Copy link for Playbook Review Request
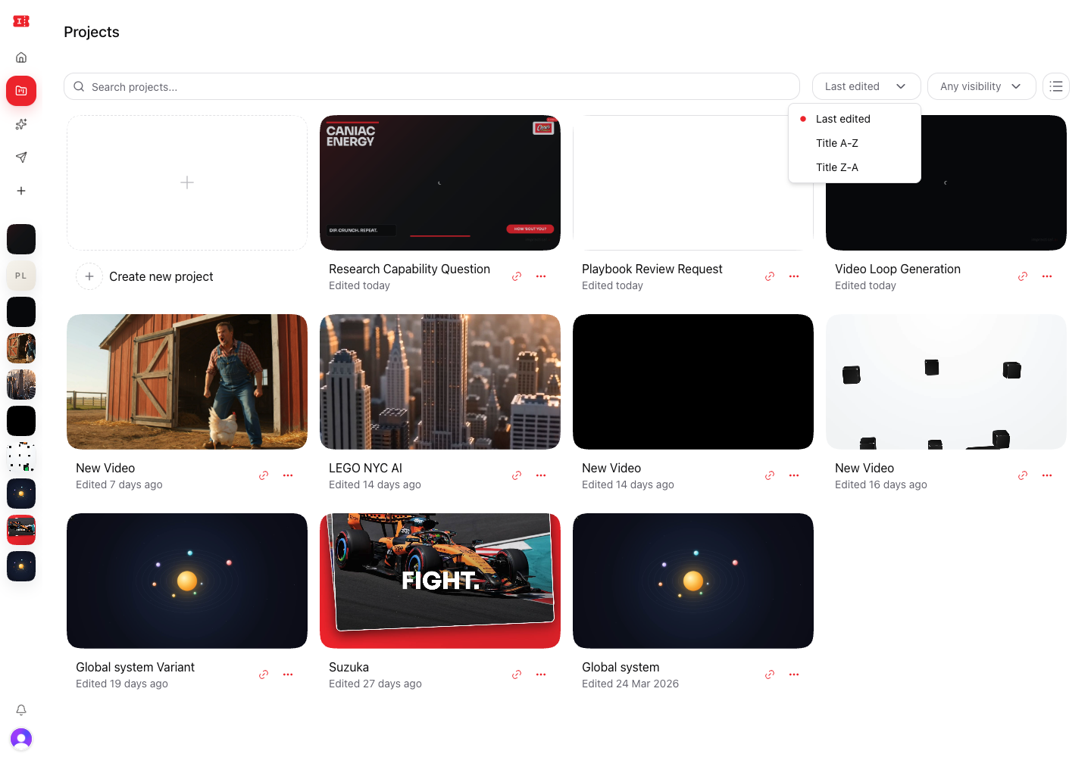Screen dimensions: 1091x757 point(770,276)
